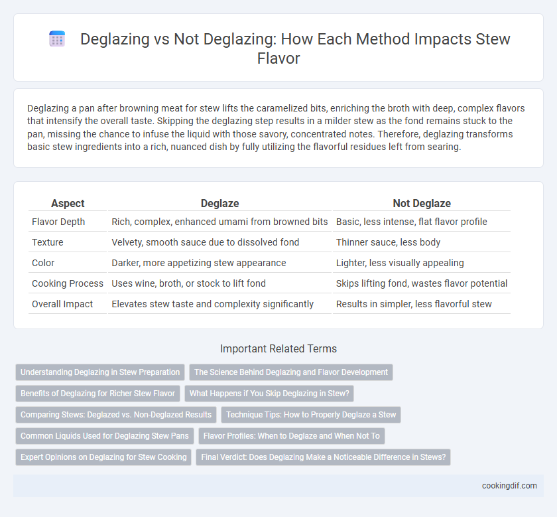
Task: Click 'Uses wine, broth, or stock to lift fond' cell
Action: click(x=219, y=283)
